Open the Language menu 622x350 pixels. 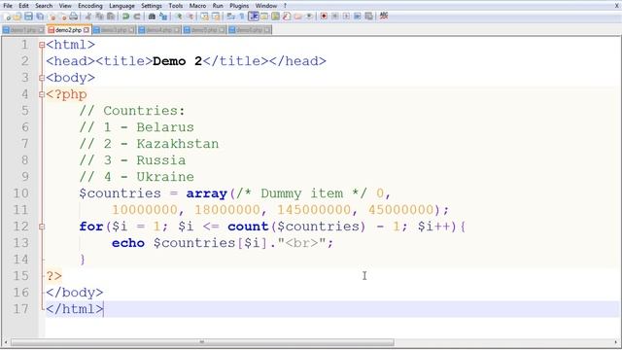pos(121,6)
